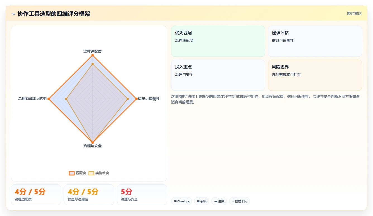Click the 4分 / 5分 信息可追溯性 score card
Viewport: 373px width, 216px height.
[89, 195]
